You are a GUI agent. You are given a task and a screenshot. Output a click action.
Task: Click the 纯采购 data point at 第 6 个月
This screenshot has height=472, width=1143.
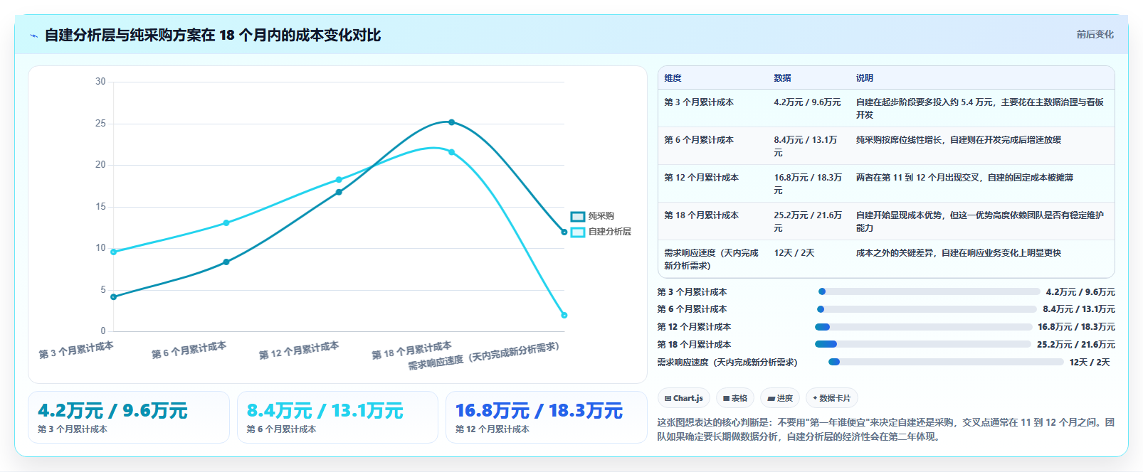click(x=226, y=262)
